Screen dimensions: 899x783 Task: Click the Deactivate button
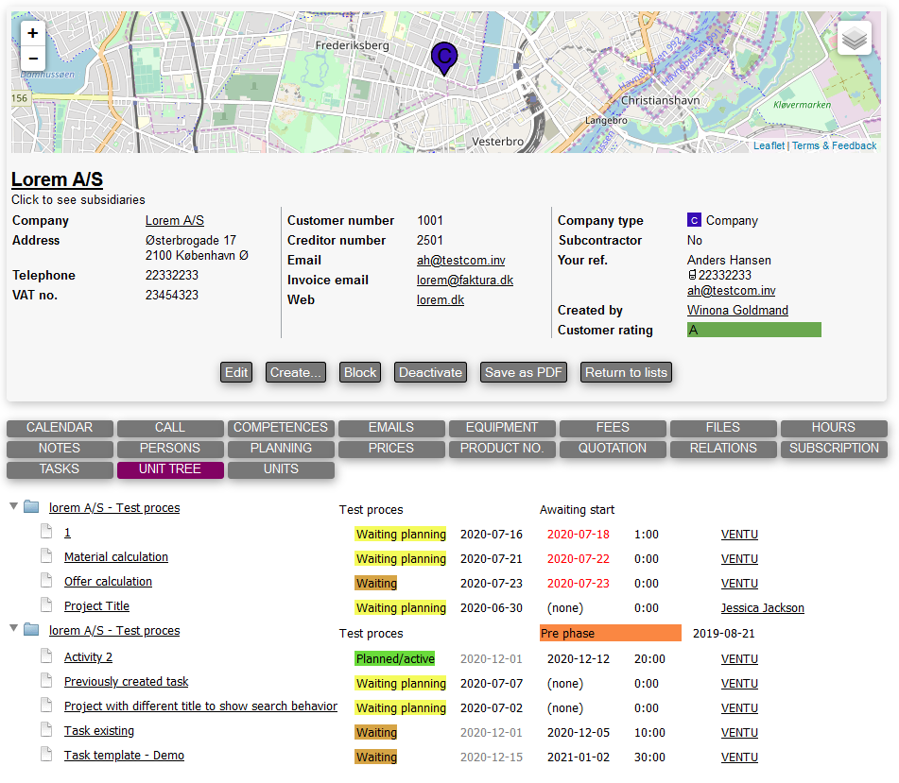(x=430, y=372)
